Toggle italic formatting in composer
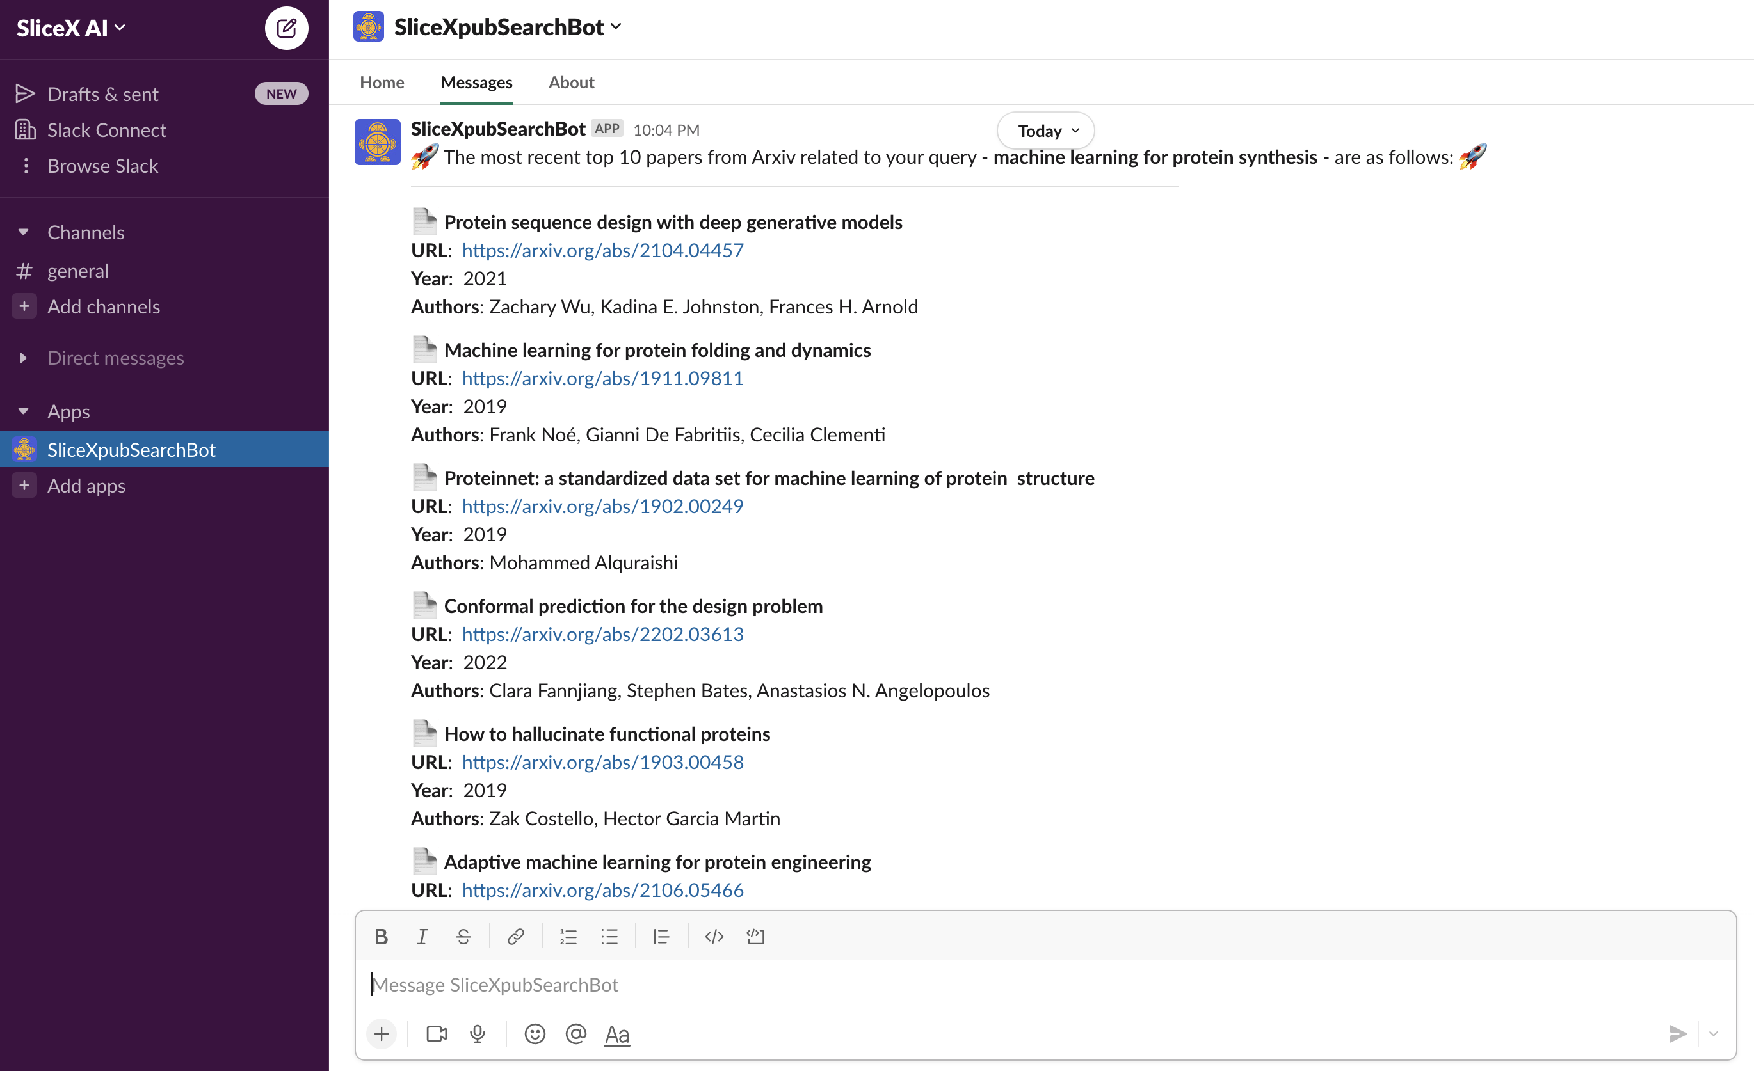Screen dimensions: 1754x1071 point(422,937)
